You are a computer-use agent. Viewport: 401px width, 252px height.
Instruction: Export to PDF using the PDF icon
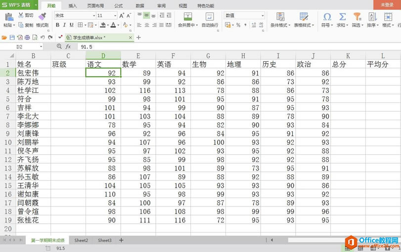[x=20, y=38]
